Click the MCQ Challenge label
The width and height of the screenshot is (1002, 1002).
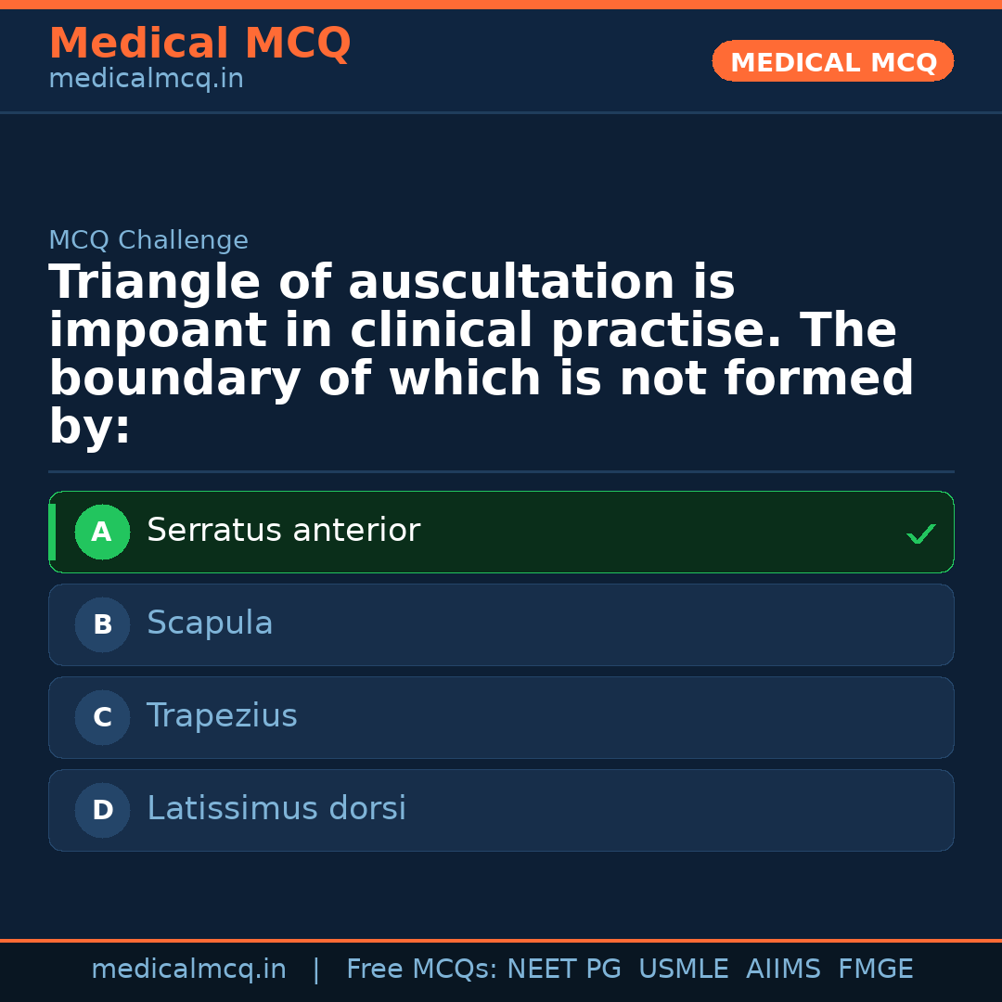[148, 241]
